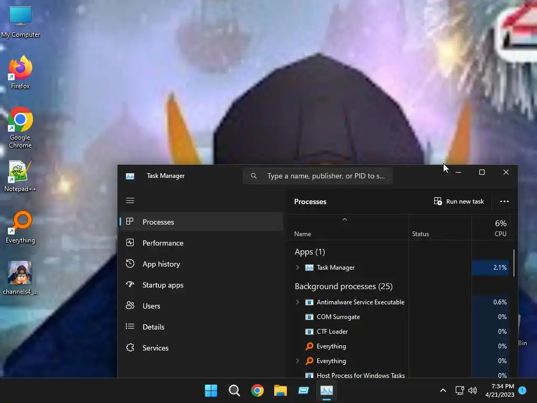
Task: Switch to the Processes page
Action: tap(202, 222)
